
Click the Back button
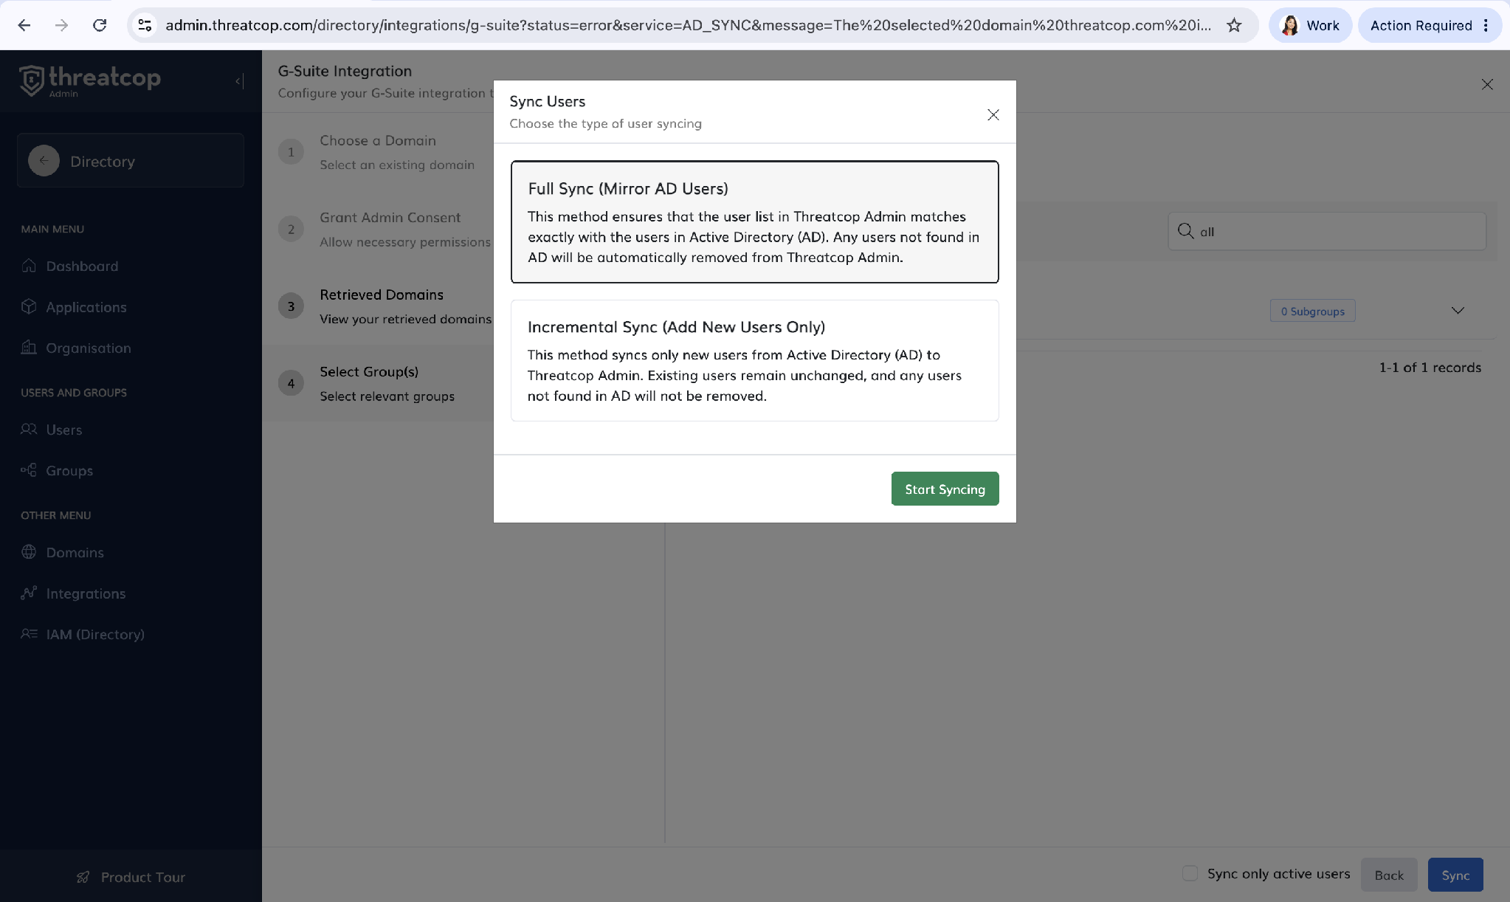click(1389, 875)
